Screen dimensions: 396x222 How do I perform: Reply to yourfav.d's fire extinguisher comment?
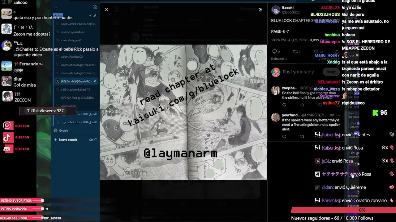[284, 137]
